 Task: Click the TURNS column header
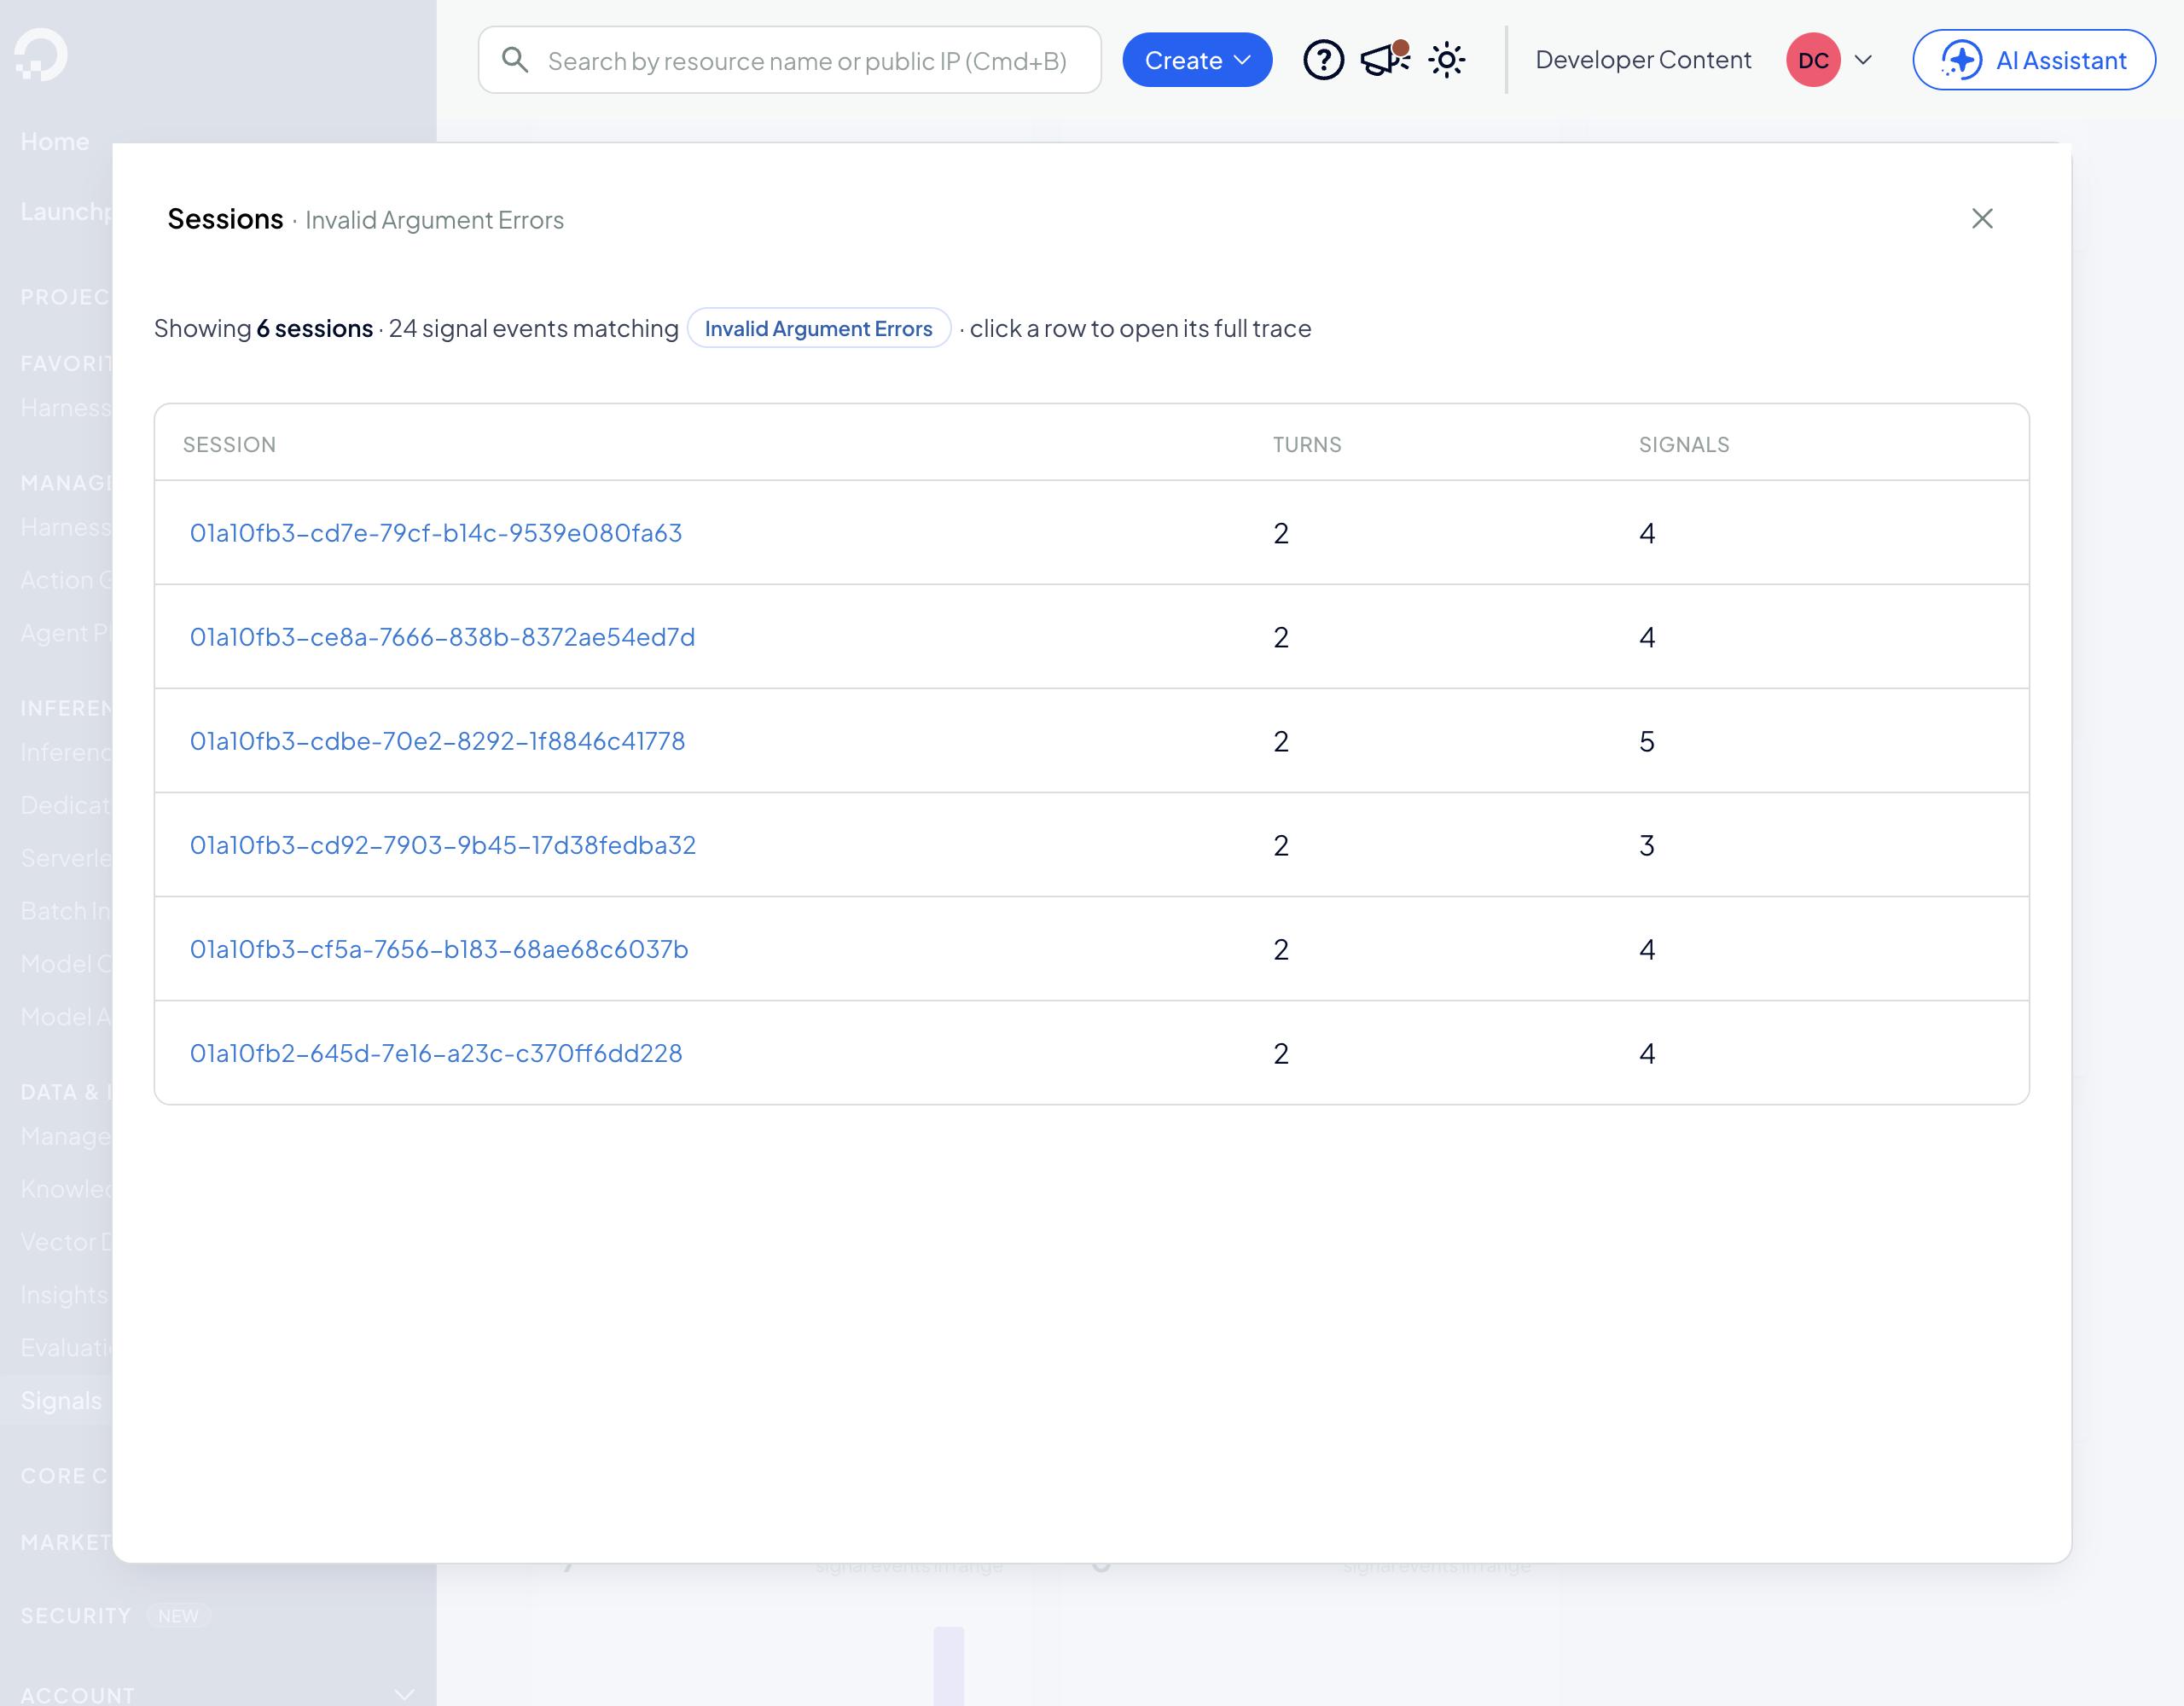[x=1306, y=444]
